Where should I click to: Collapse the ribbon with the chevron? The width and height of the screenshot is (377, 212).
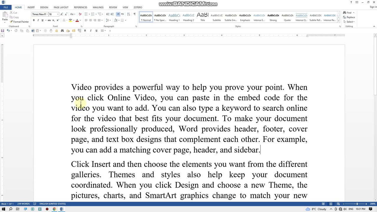coord(374,26)
